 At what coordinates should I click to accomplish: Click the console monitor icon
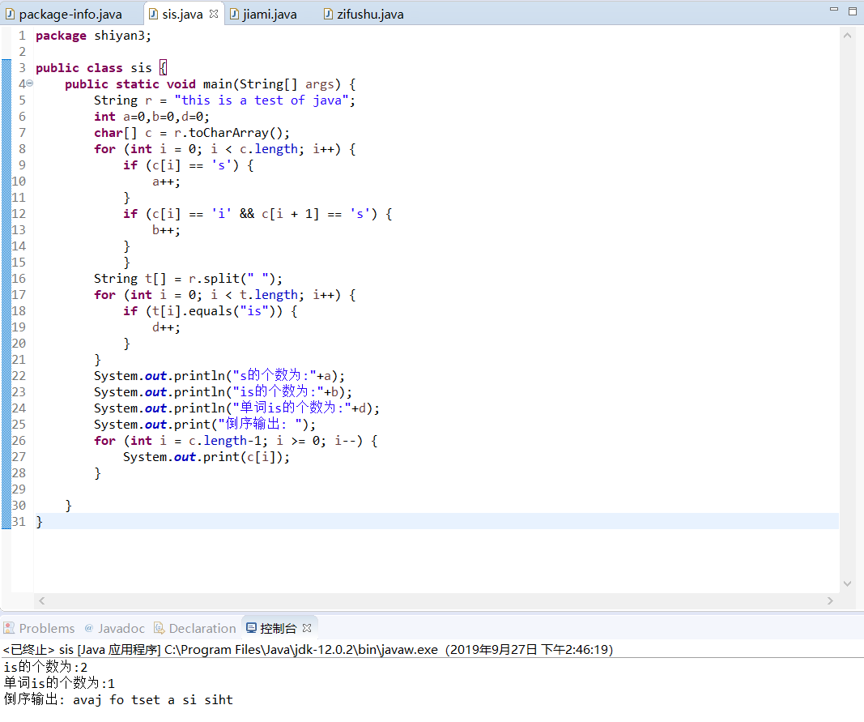coord(251,628)
